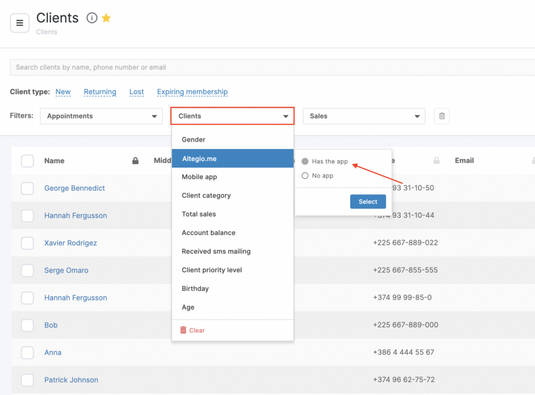Filter by Returning client type
The image size is (535, 395).
100,92
